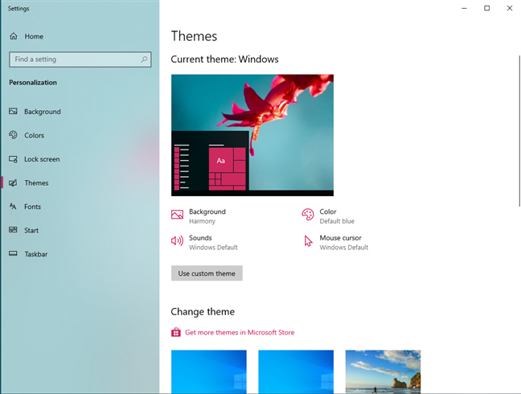Image resolution: width=521 pixels, height=394 pixels.
Task: Open the Fonts settings page
Action: pyautogui.click(x=80, y=207)
